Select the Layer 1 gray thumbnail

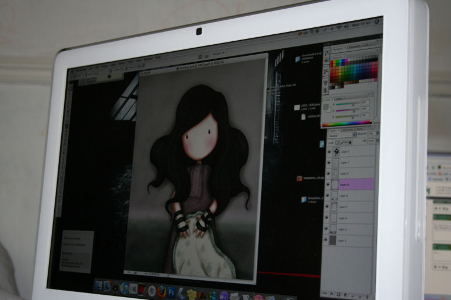click(x=333, y=240)
